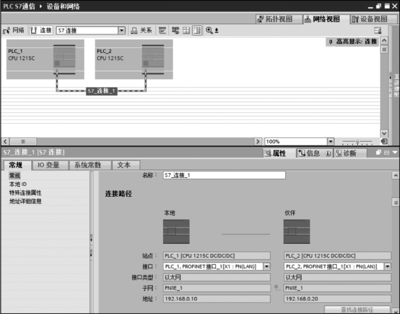This screenshot has width=400, height=314.
Task: Click the network devices icon in toolbar
Action: (x=175, y=31)
